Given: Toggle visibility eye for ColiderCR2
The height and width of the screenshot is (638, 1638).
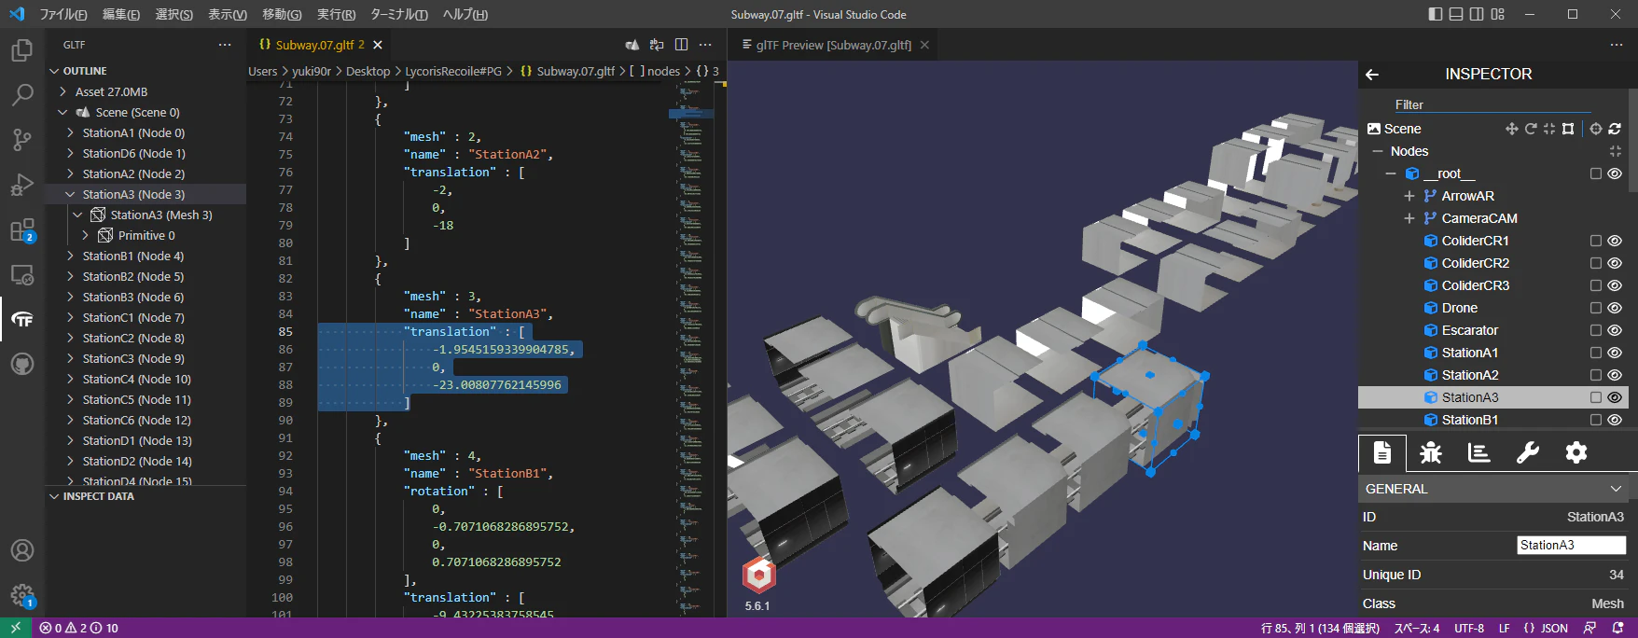Looking at the screenshot, I should 1615,263.
